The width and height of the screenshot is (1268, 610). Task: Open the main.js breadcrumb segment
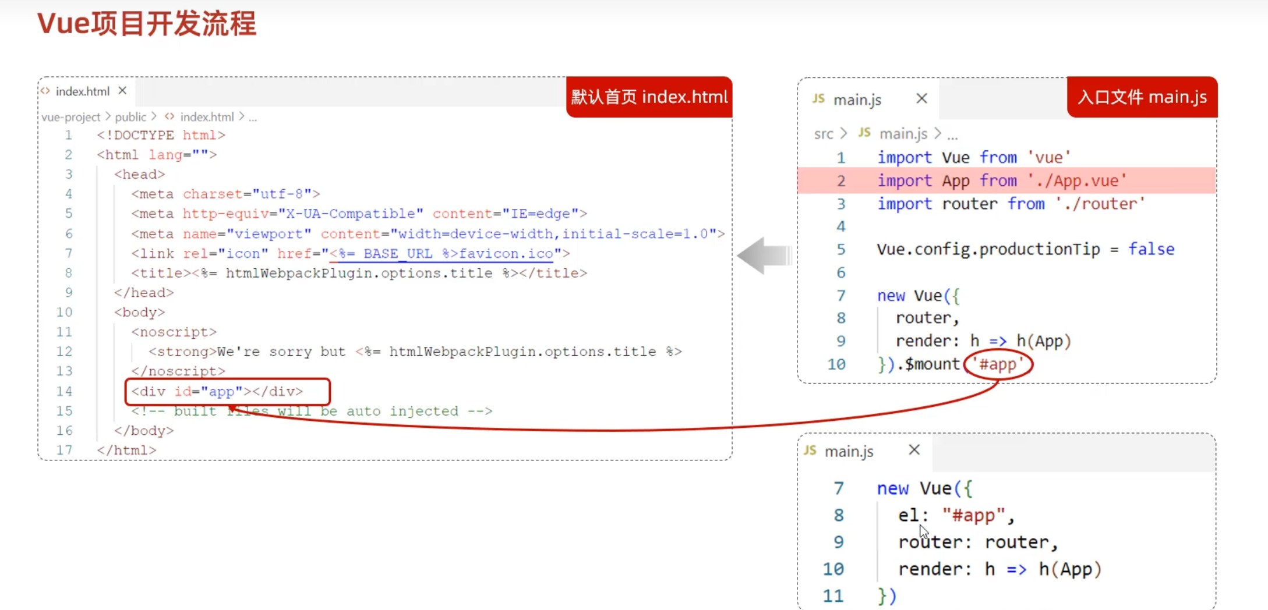point(903,134)
